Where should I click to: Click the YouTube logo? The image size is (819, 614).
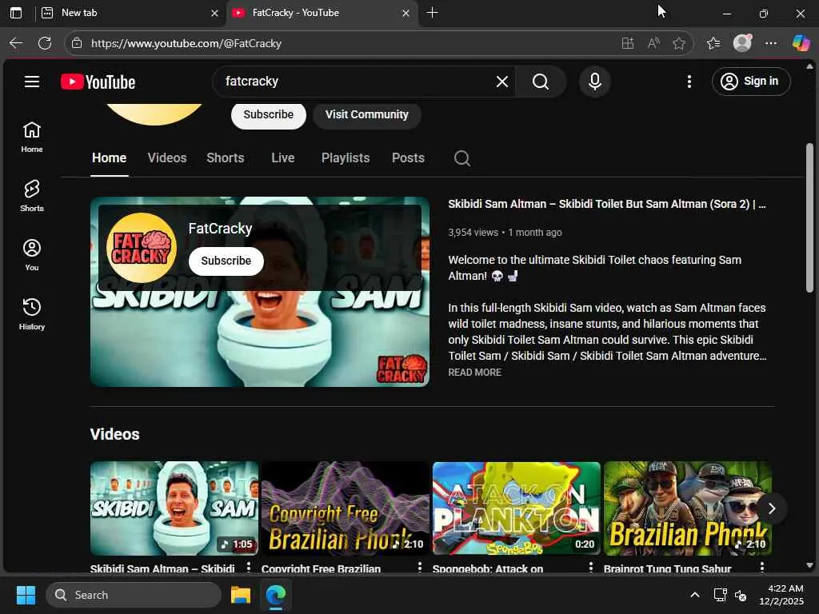point(98,82)
